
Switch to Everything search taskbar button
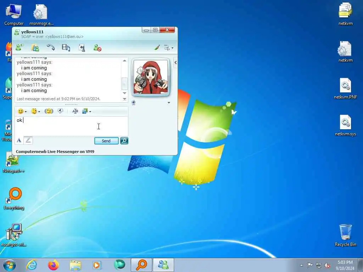(141, 265)
